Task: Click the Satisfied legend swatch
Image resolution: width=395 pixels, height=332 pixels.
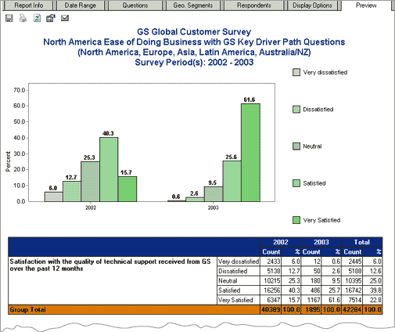Action: [296, 183]
